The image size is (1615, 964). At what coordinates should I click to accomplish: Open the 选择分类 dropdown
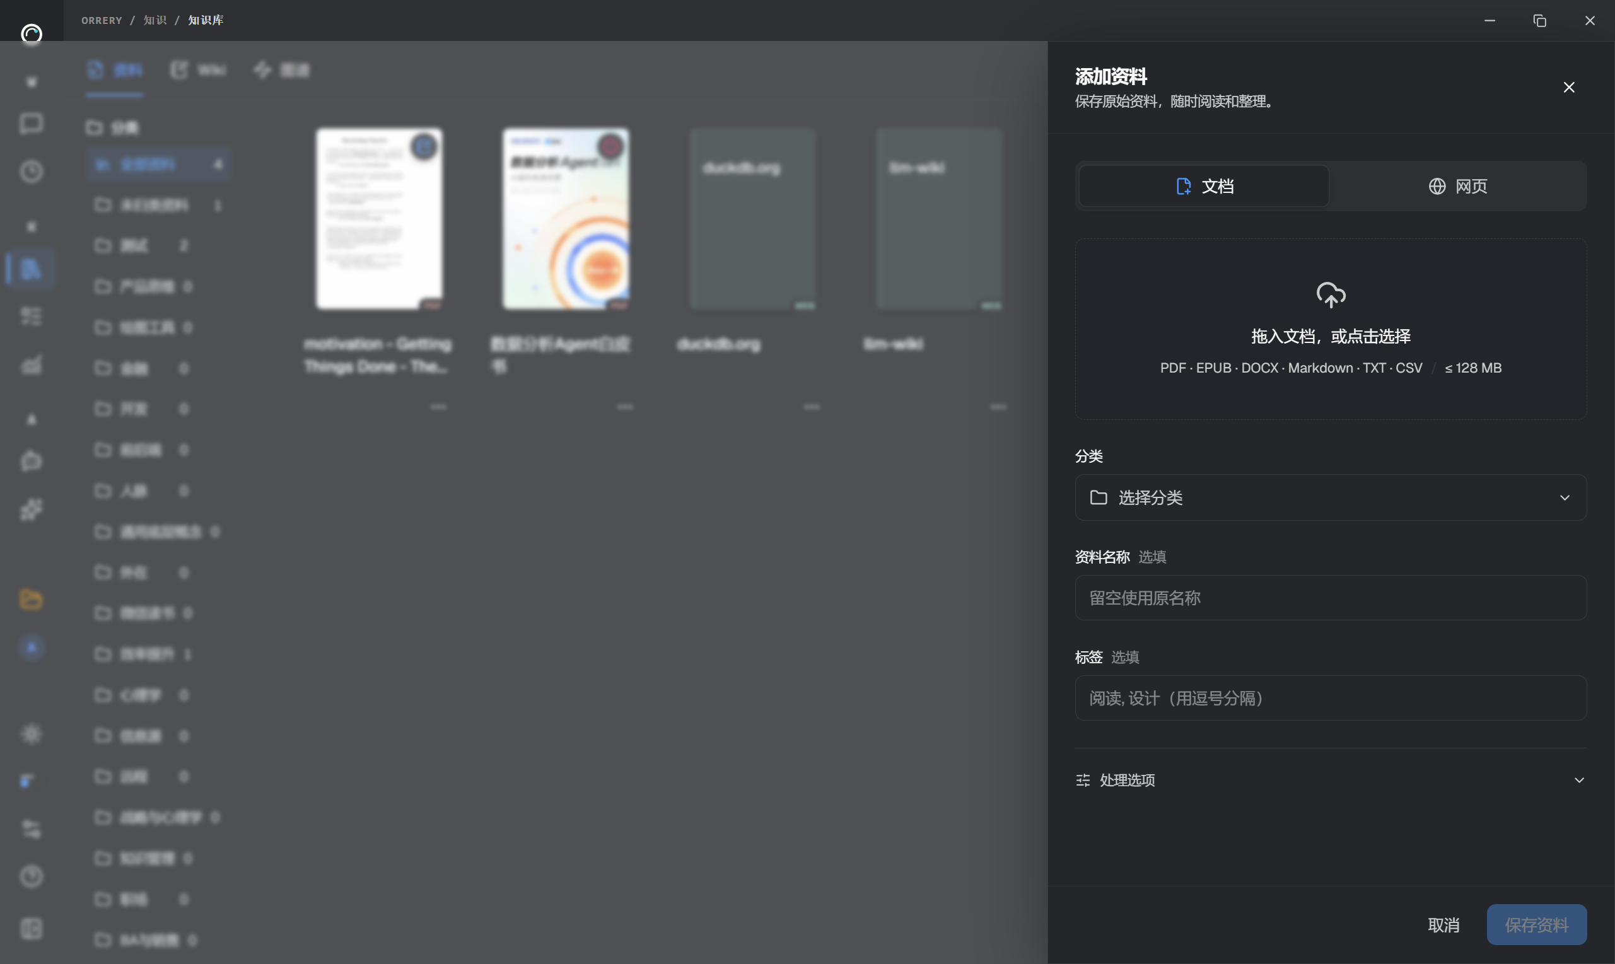1331,497
